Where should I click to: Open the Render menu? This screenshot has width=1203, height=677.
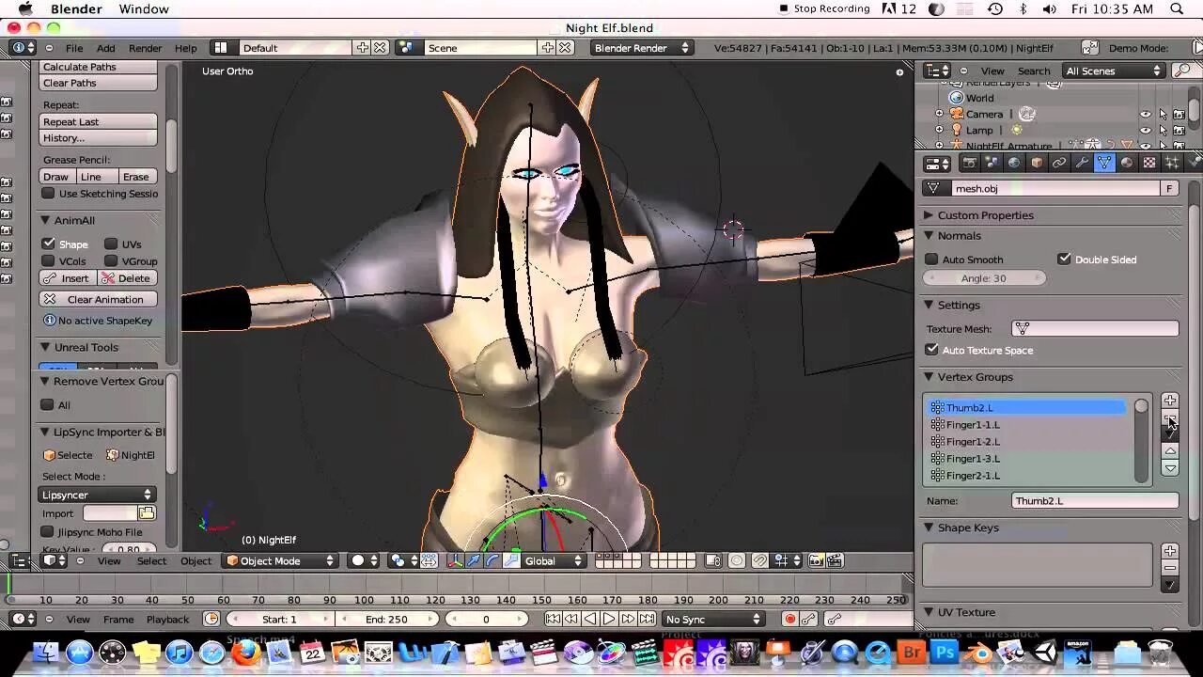(x=146, y=48)
